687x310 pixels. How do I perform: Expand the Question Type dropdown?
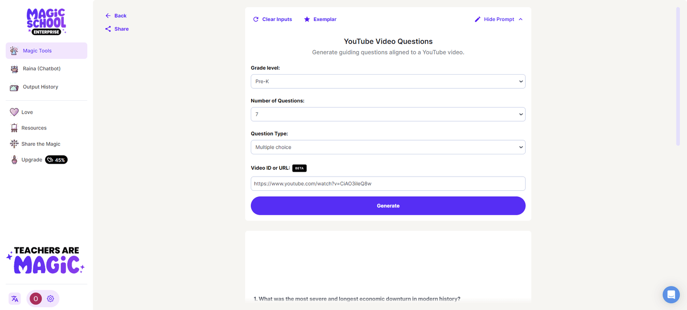coord(388,147)
